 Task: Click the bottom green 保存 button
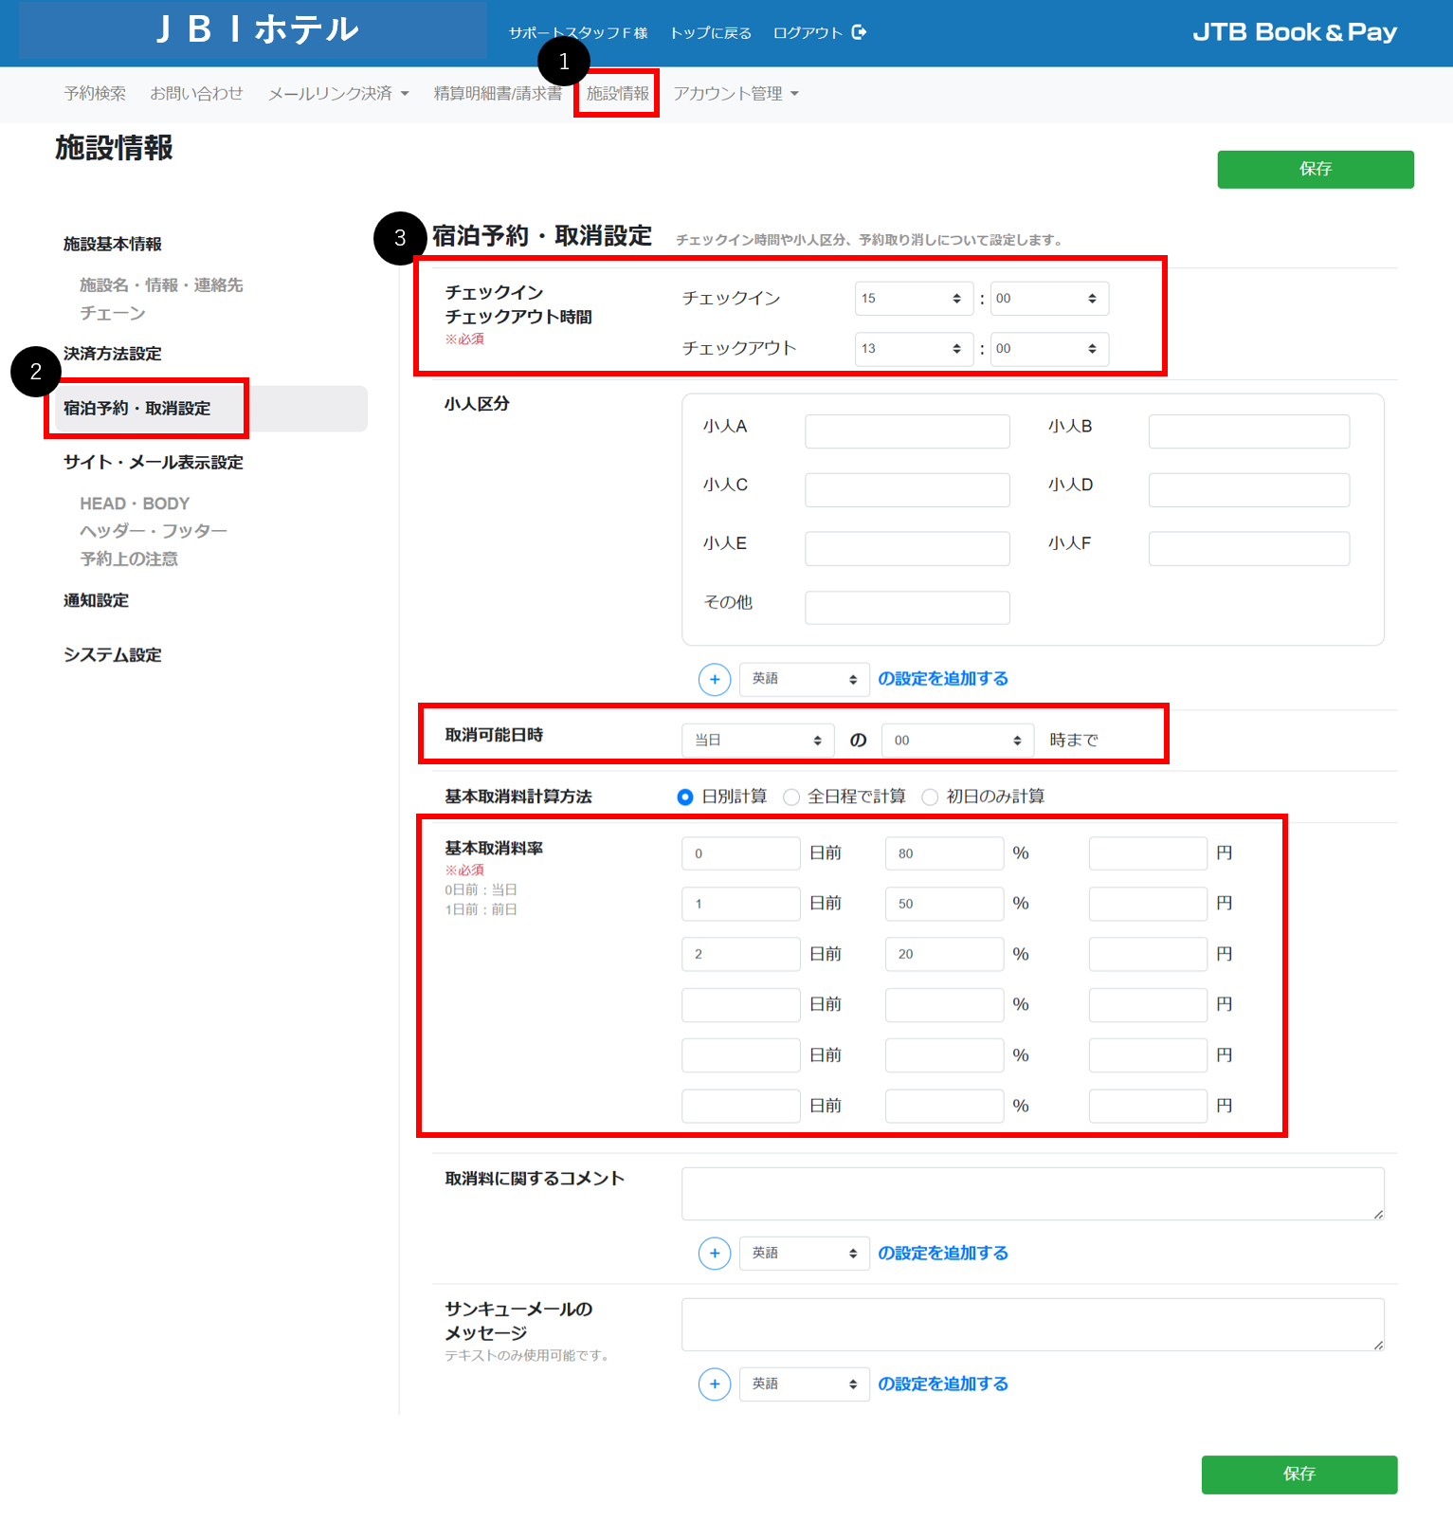pyautogui.click(x=1299, y=1475)
